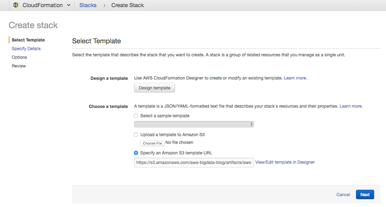Choose the Select a sample template radio
The image size is (386, 207).
point(136,116)
